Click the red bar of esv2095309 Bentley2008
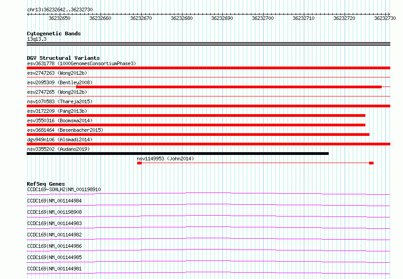This screenshot has height=279, width=403. [x=229, y=87]
